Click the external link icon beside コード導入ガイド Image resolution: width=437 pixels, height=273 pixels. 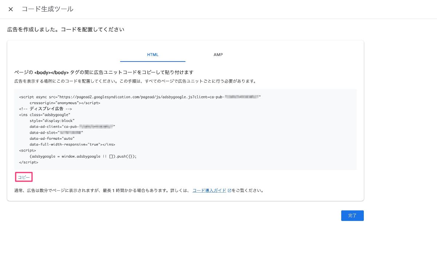point(229,190)
